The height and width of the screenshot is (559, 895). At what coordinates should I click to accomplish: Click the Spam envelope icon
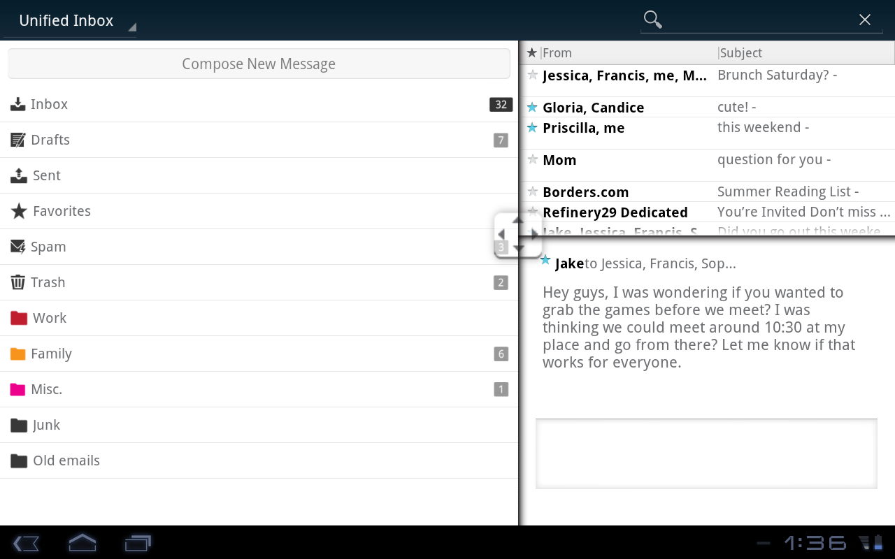[x=18, y=247]
